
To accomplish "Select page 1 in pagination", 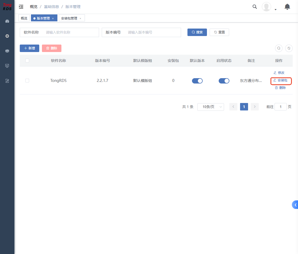I will 244,107.
